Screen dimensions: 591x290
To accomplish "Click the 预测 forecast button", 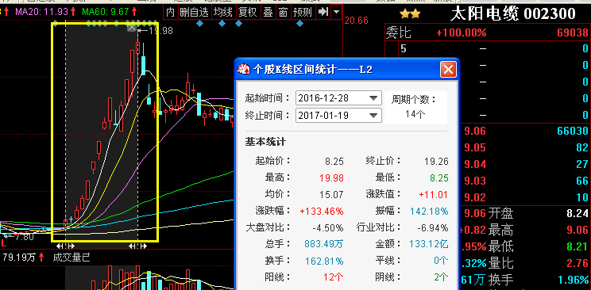I will 303,12.
